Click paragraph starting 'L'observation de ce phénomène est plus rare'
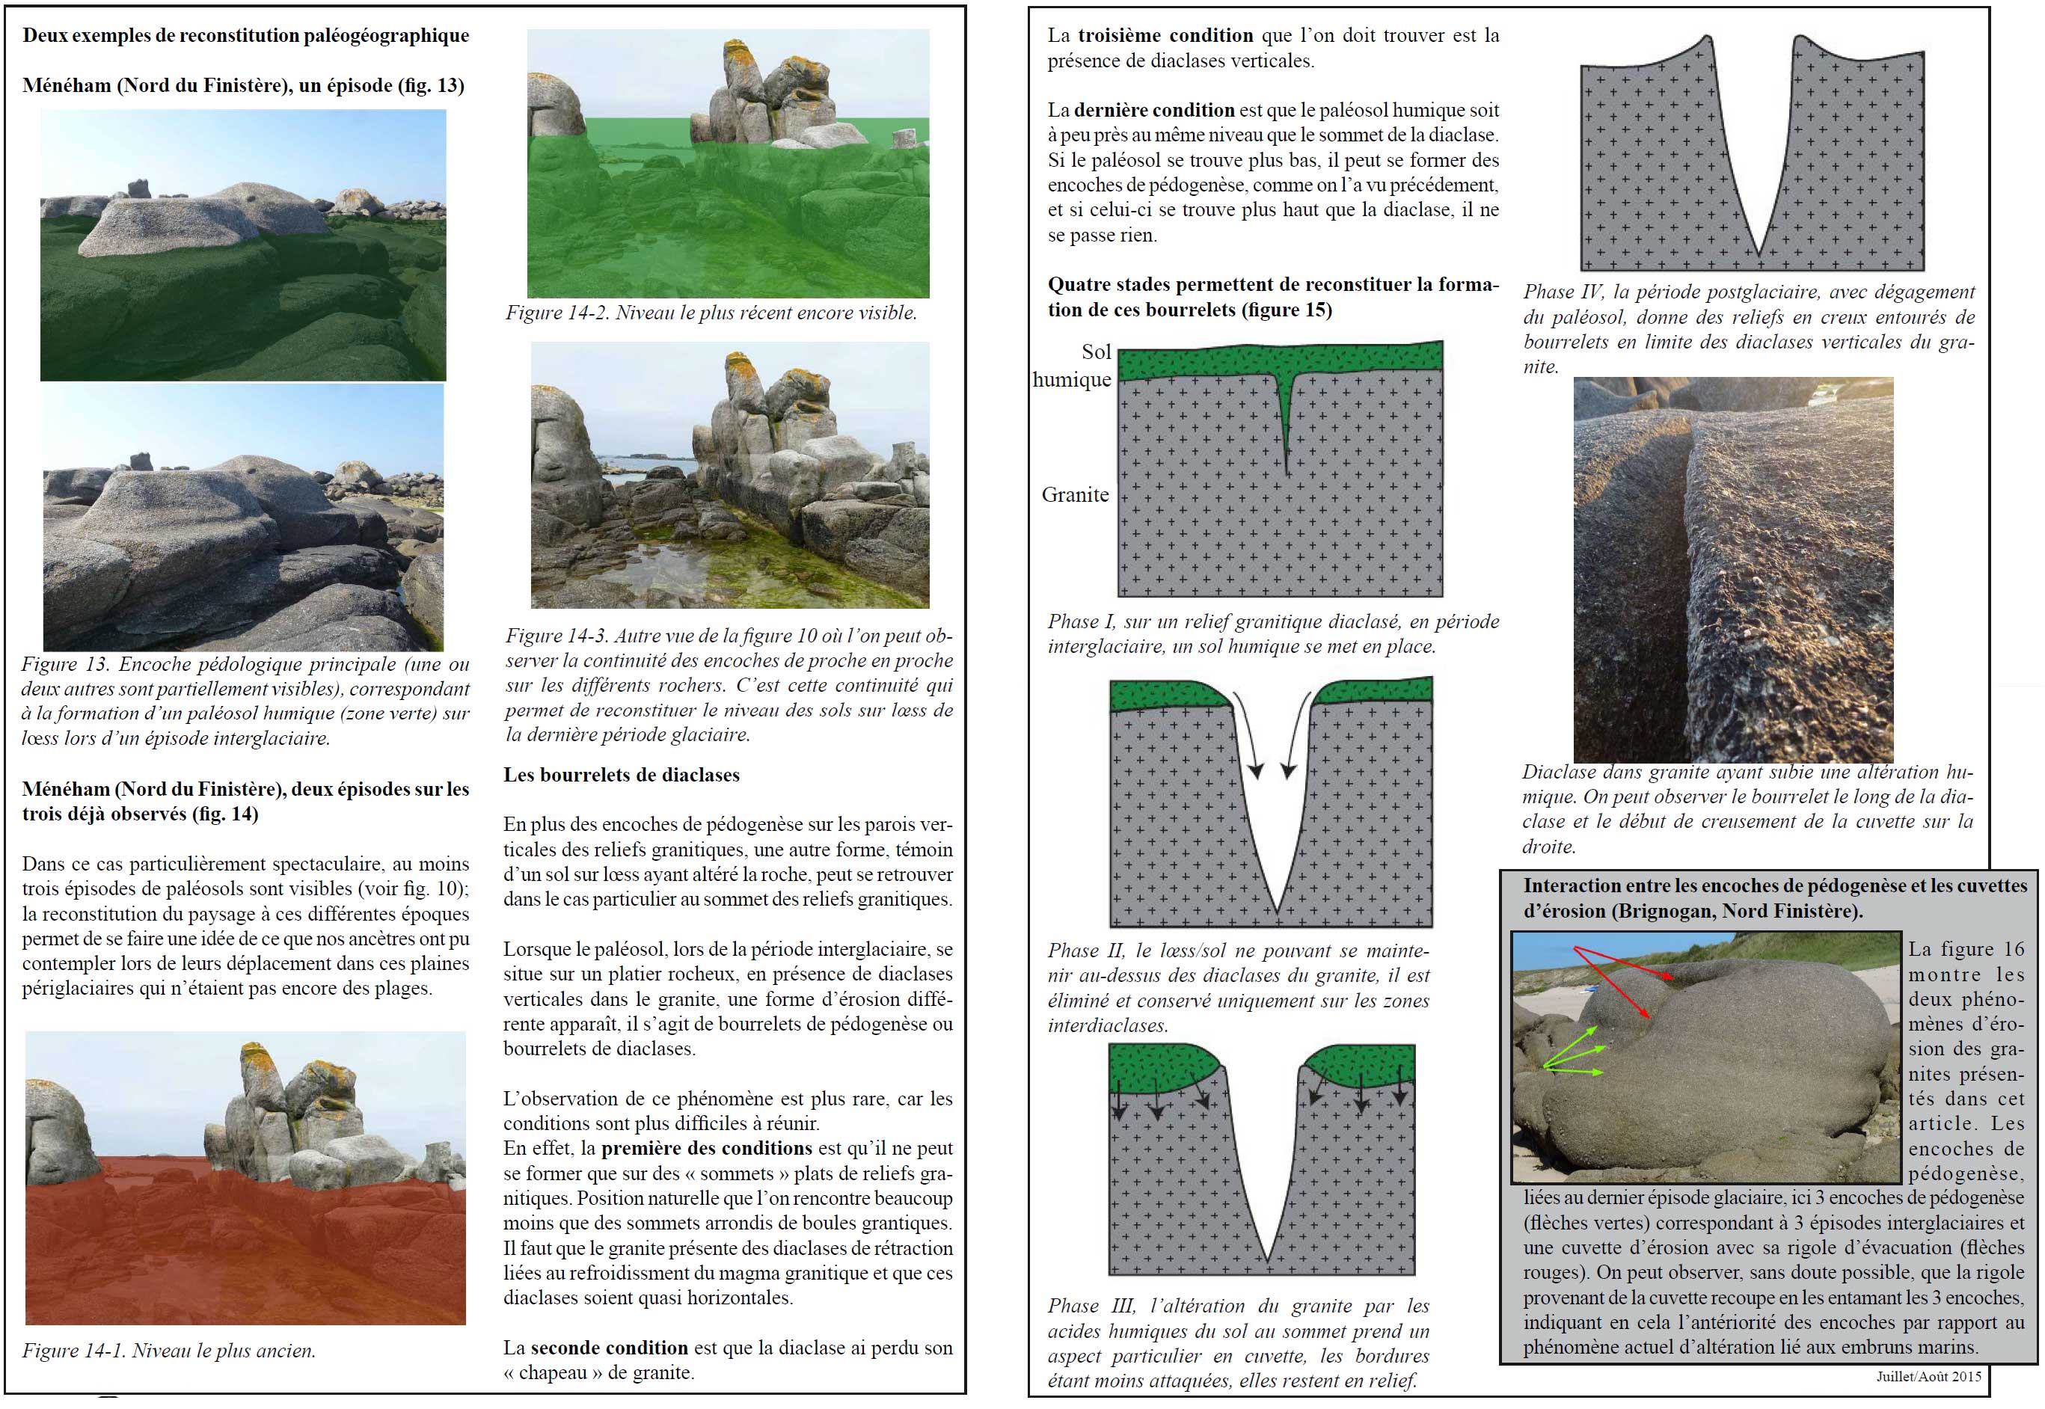Image resolution: width=2045 pixels, height=1409 pixels. pyautogui.click(x=729, y=1111)
